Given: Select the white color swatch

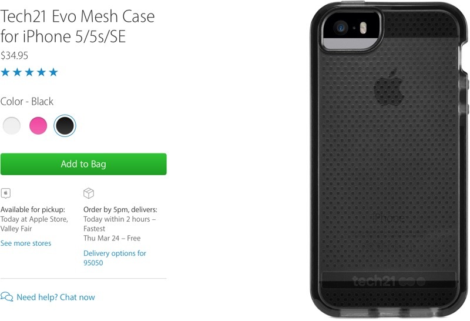Looking at the screenshot, I should click(x=12, y=125).
